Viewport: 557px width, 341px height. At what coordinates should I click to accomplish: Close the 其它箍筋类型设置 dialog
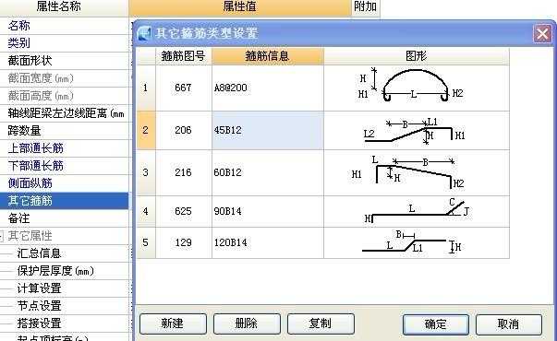[x=542, y=34]
